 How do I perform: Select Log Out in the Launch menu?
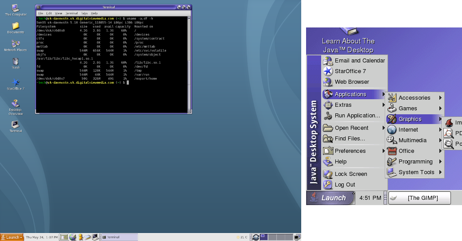[345, 185]
